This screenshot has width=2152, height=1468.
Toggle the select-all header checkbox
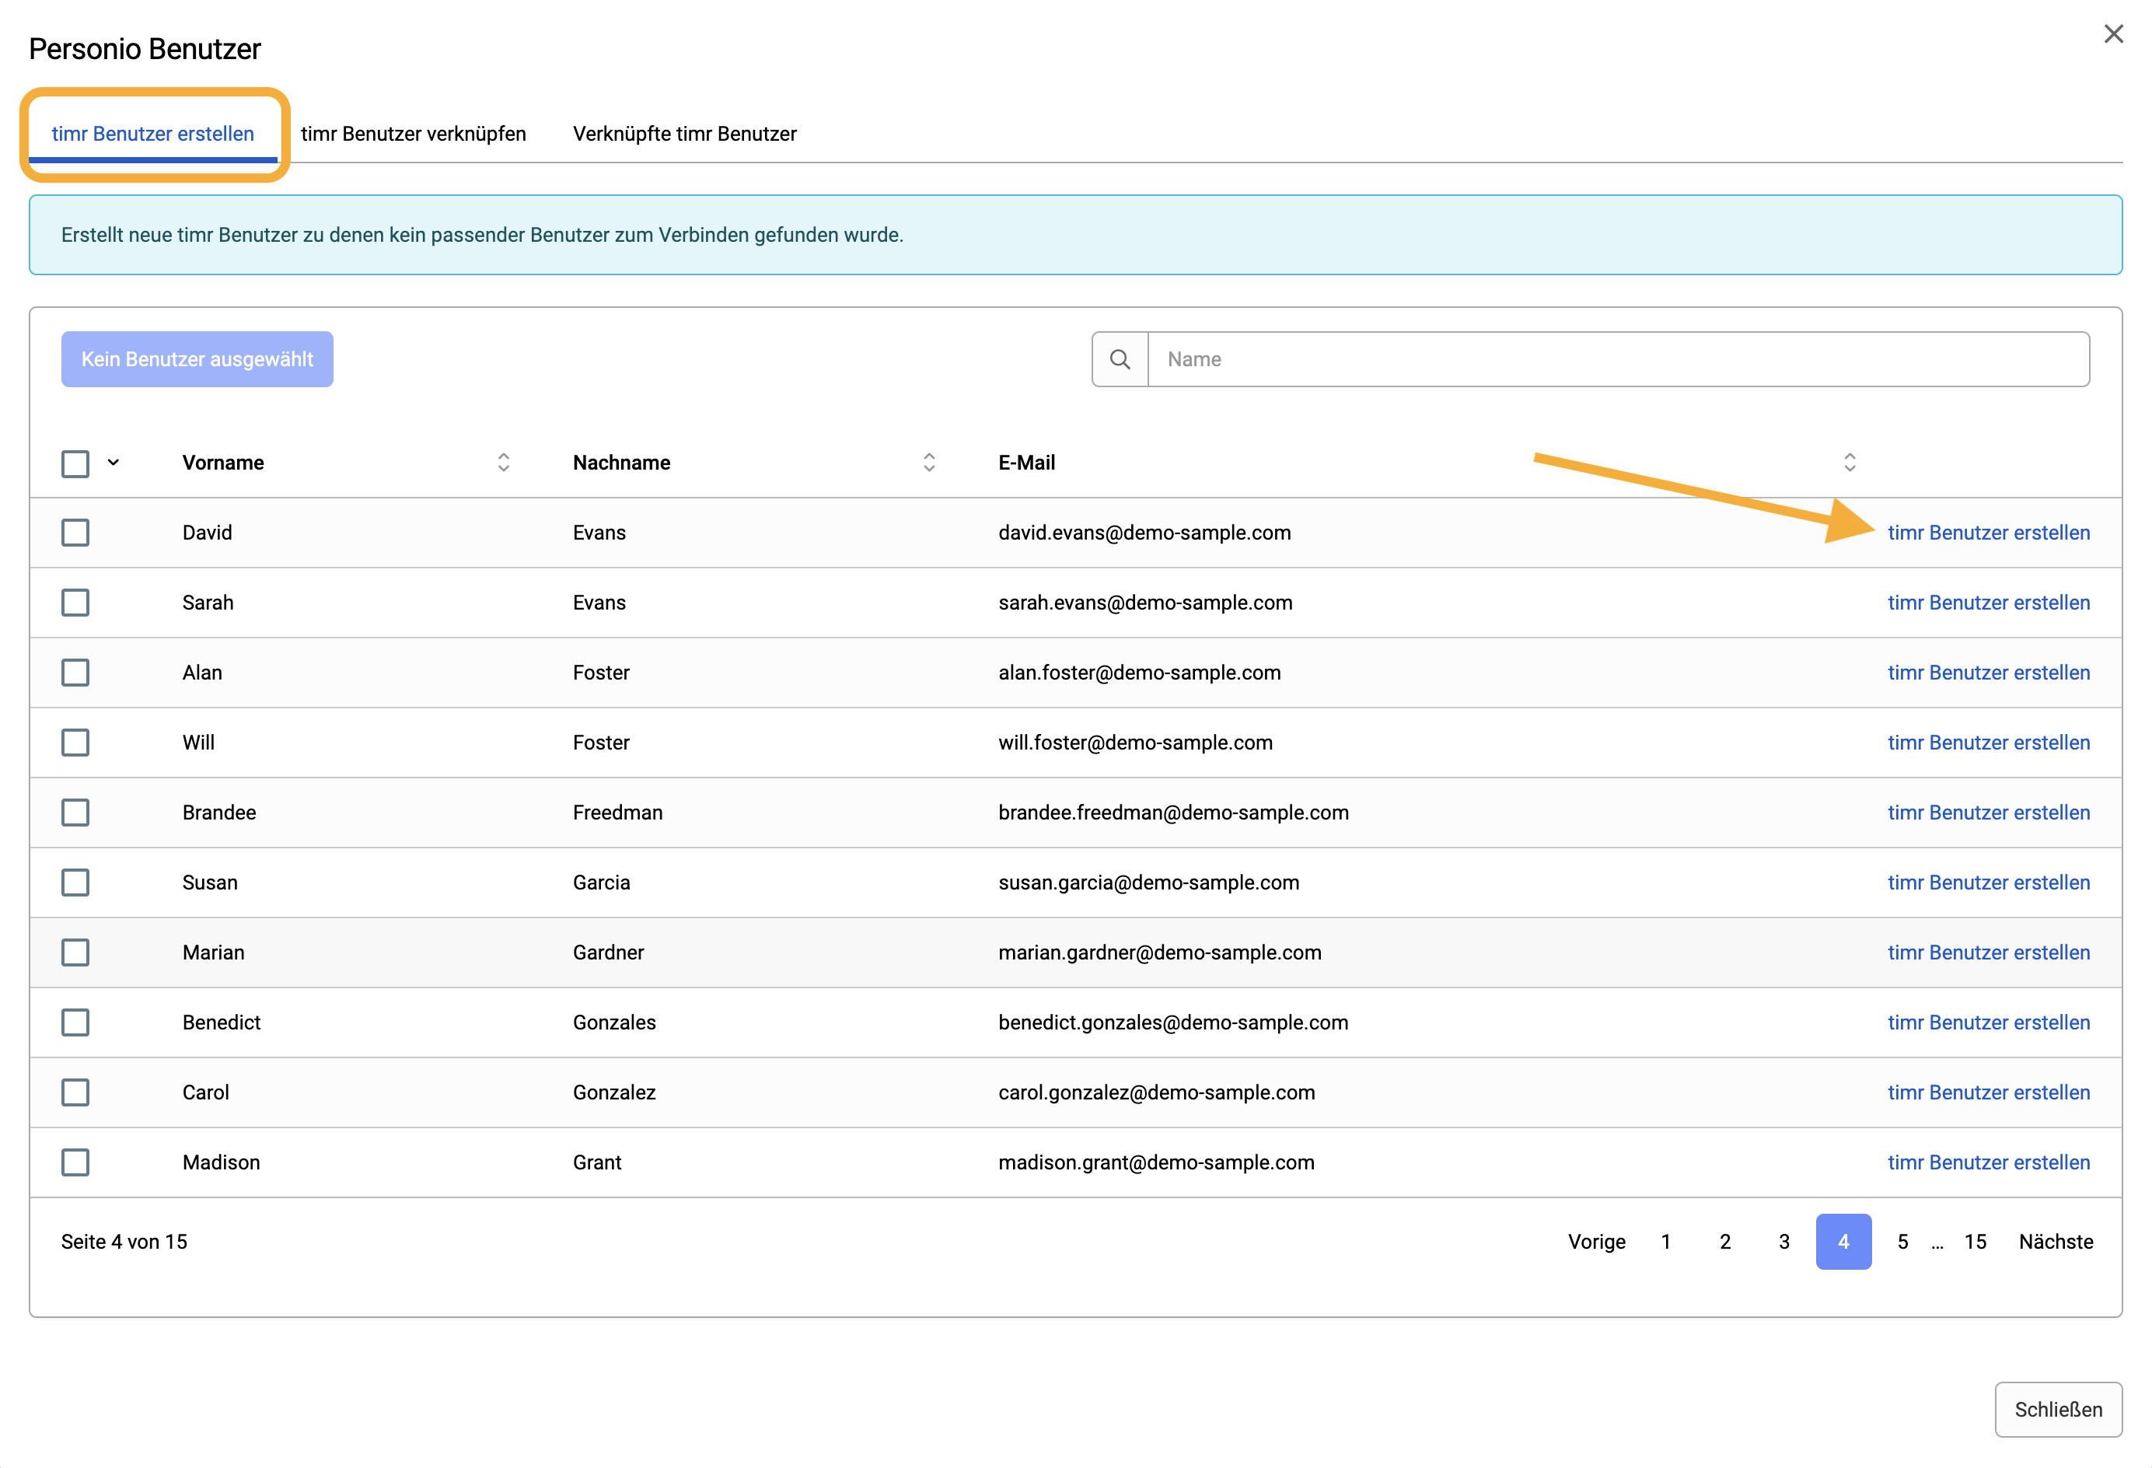tap(75, 463)
